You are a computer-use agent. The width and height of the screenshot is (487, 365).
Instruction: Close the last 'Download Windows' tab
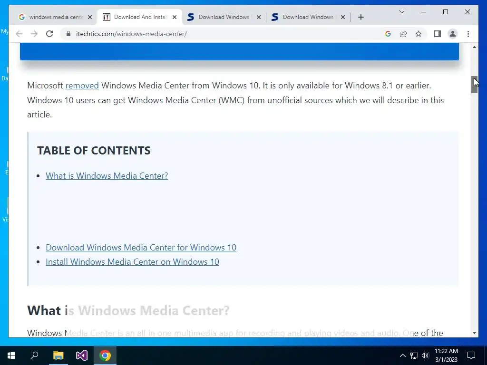pyautogui.click(x=342, y=17)
